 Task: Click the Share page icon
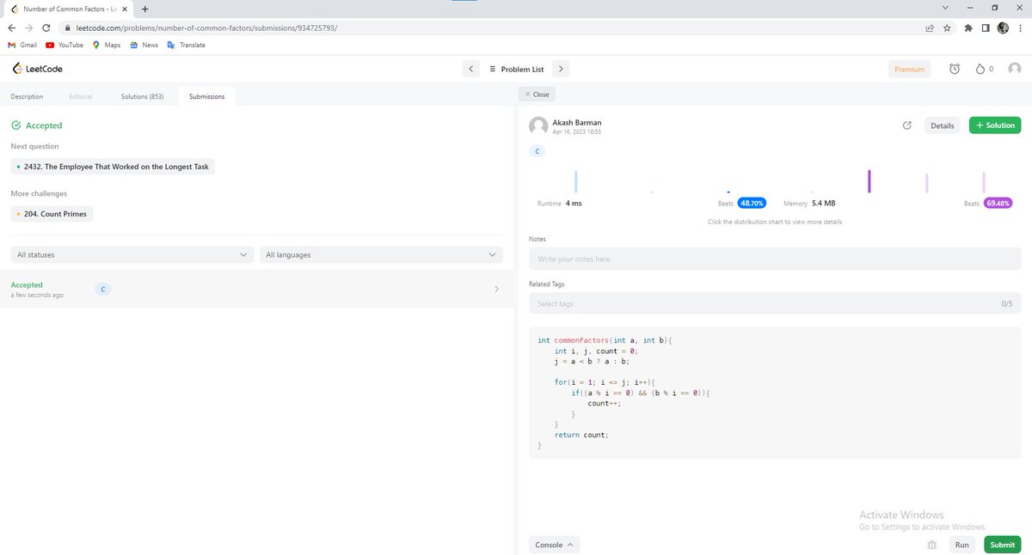click(930, 27)
